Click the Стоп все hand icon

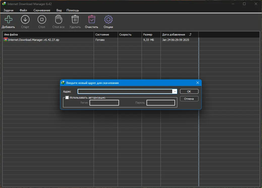(59, 19)
